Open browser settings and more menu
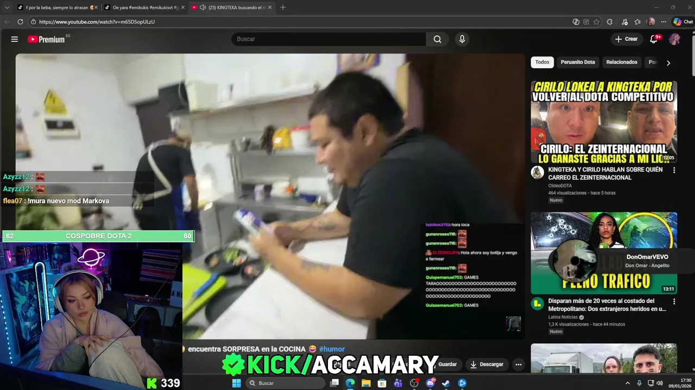 click(x=664, y=22)
